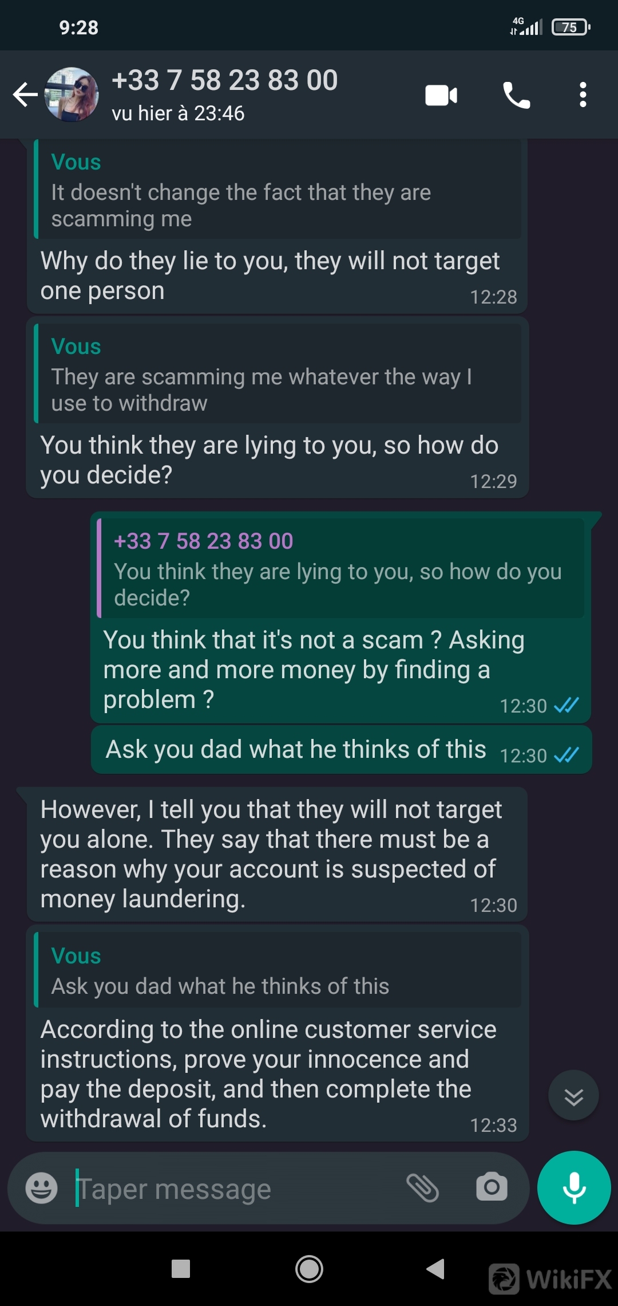Image resolution: width=618 pixels, height=1306 pixels.
Task: Start a voice call
Action: 516,95
